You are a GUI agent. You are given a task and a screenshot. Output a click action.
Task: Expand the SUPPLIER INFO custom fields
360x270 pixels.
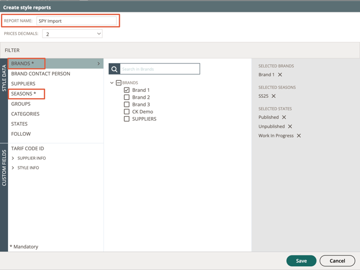click(13, 158)
